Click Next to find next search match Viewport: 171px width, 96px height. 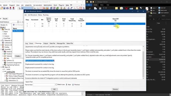pos(68,85)
